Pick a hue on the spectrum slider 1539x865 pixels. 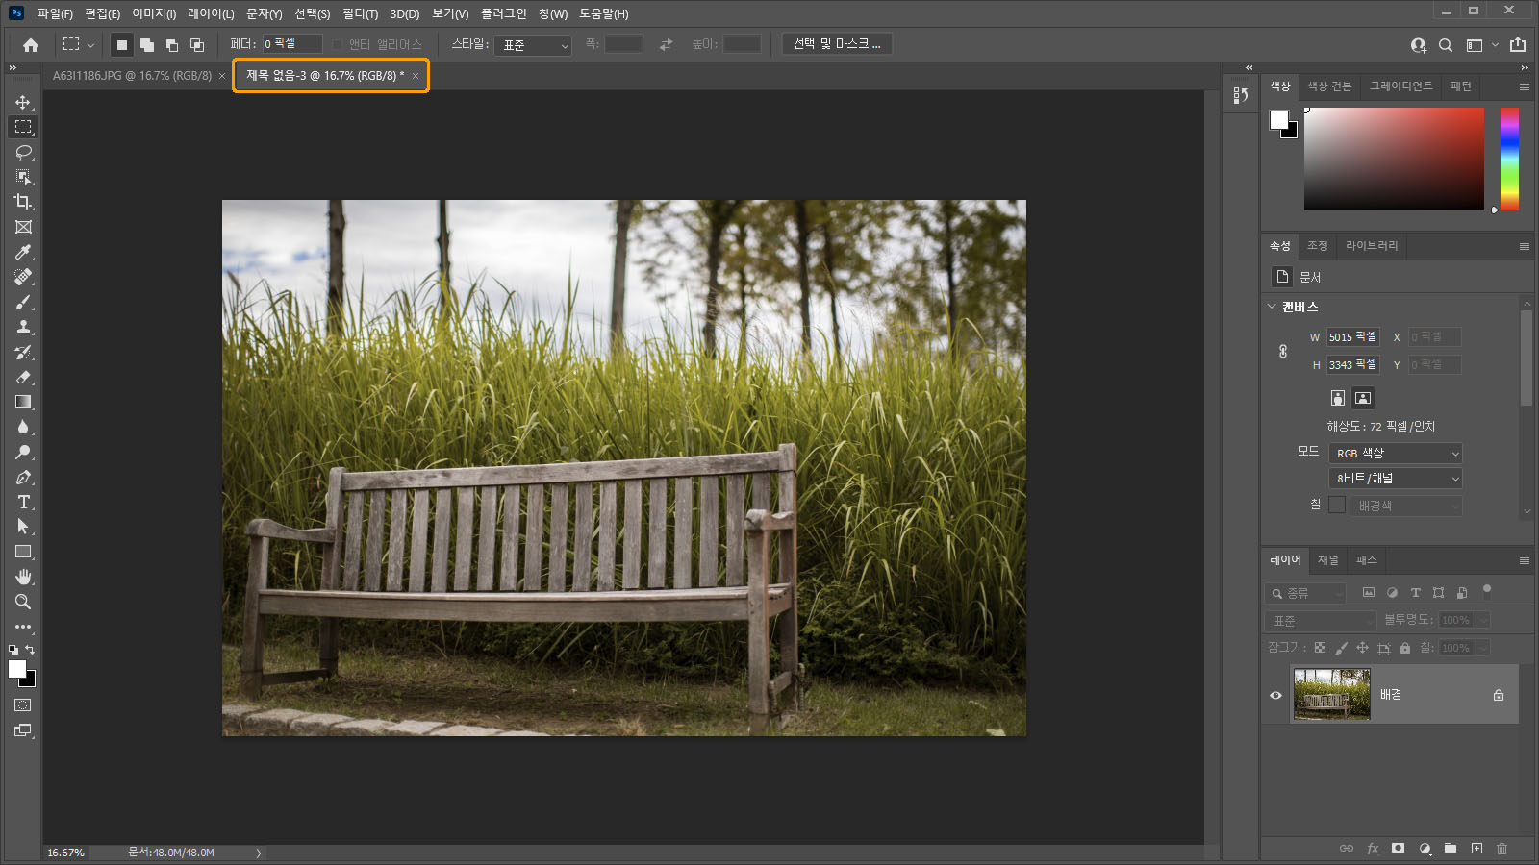coord(1509,159)
